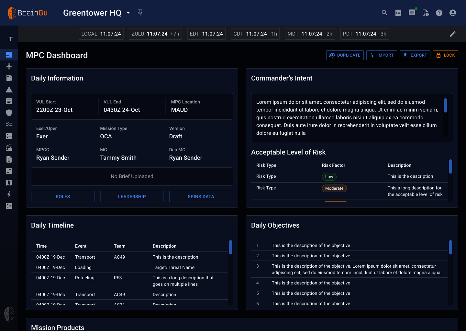Image resolution: width=466 pixels, height=331 pixels.
Task: Open the Greentower HQ dropdown arrow
Action: (x=128, y=13)
